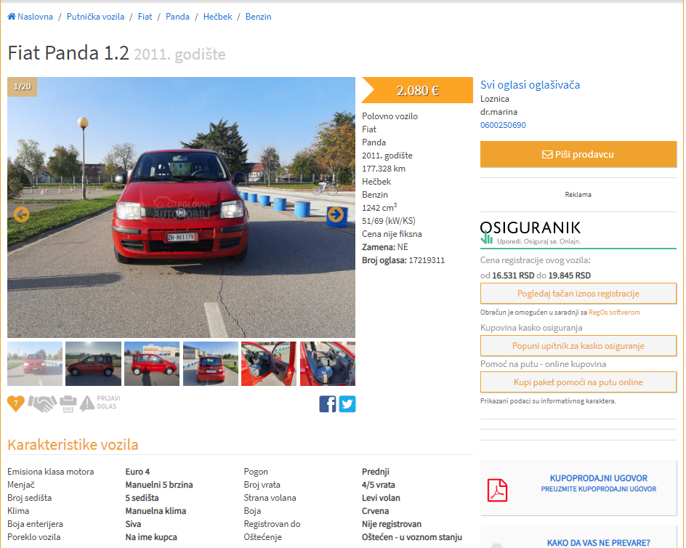Select sixth thumbnail showing seats interior
Viewport: 686px width, 548px height.
click(328, 363)
